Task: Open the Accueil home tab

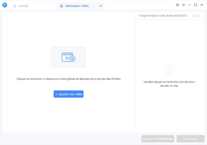Action: click(x=21, y=6)
